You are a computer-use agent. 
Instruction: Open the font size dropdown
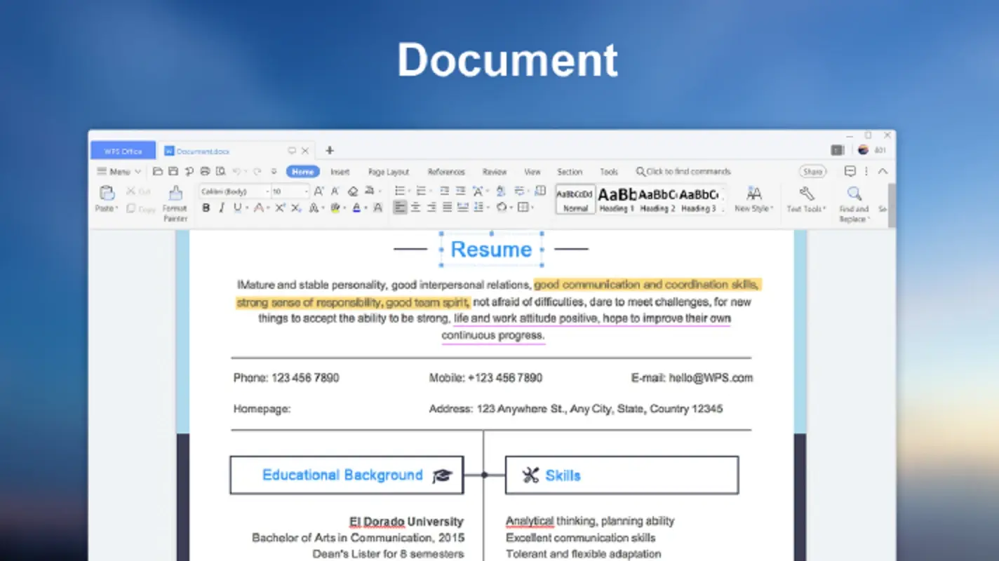pyautogui.click(x=306, y=191)
